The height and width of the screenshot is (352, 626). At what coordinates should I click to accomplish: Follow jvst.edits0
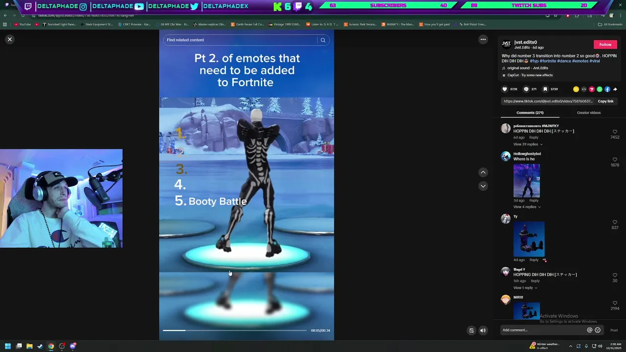click(x=605, y=44)
